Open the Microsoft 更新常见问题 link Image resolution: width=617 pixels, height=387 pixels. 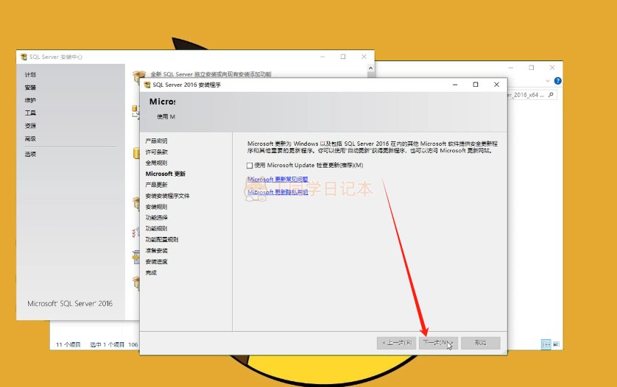pyautogui.click(x=278, y=179)
